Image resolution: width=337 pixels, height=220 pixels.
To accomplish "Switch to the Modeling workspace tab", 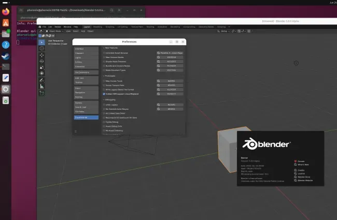I will 97,27.
